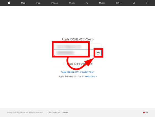Open the Mac menu item

tap(23, 3)
